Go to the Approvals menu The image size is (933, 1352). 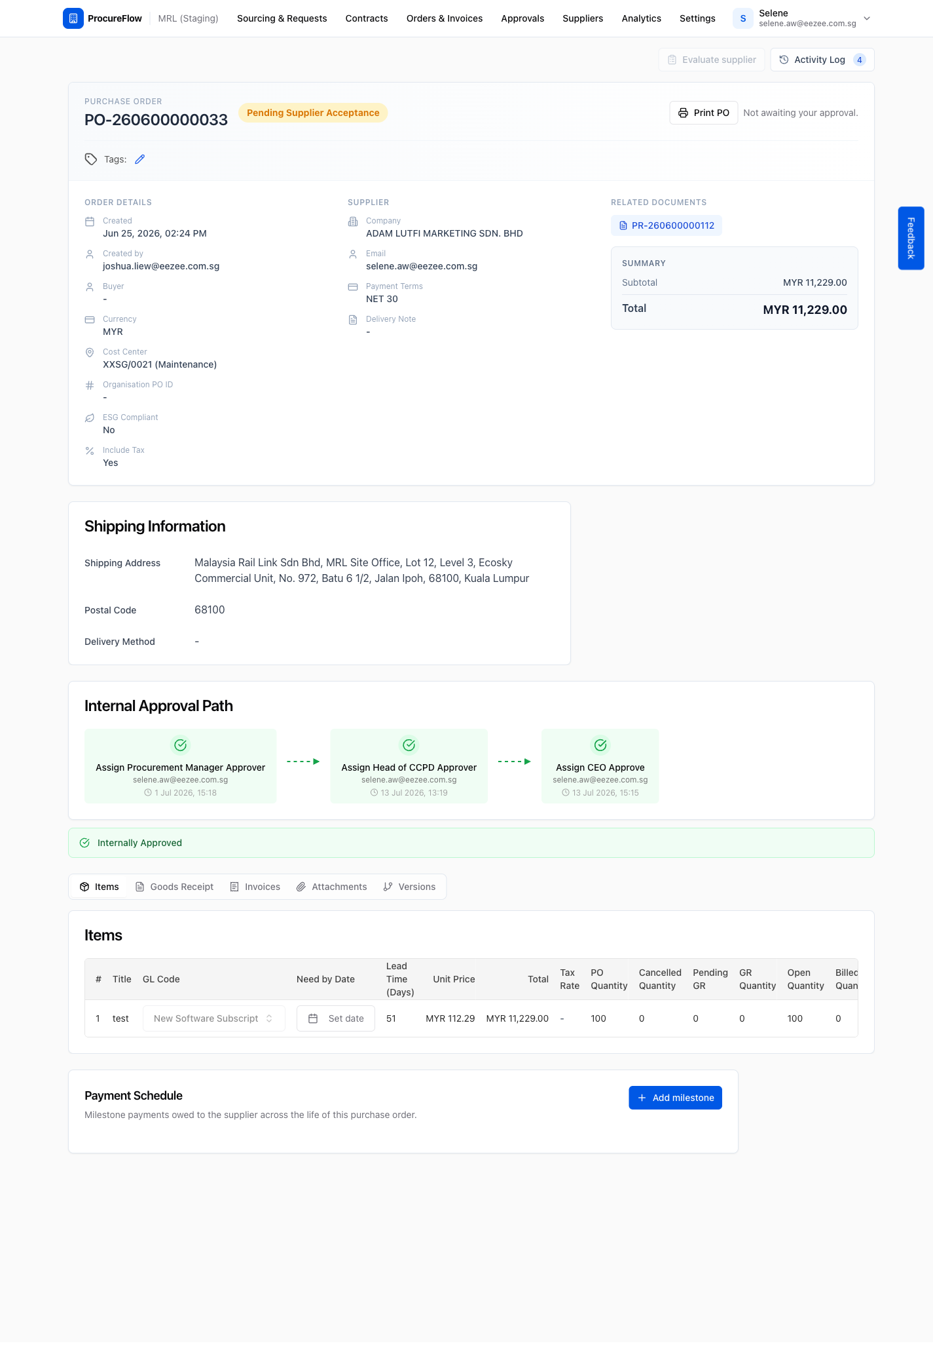(x=522, y=18)
